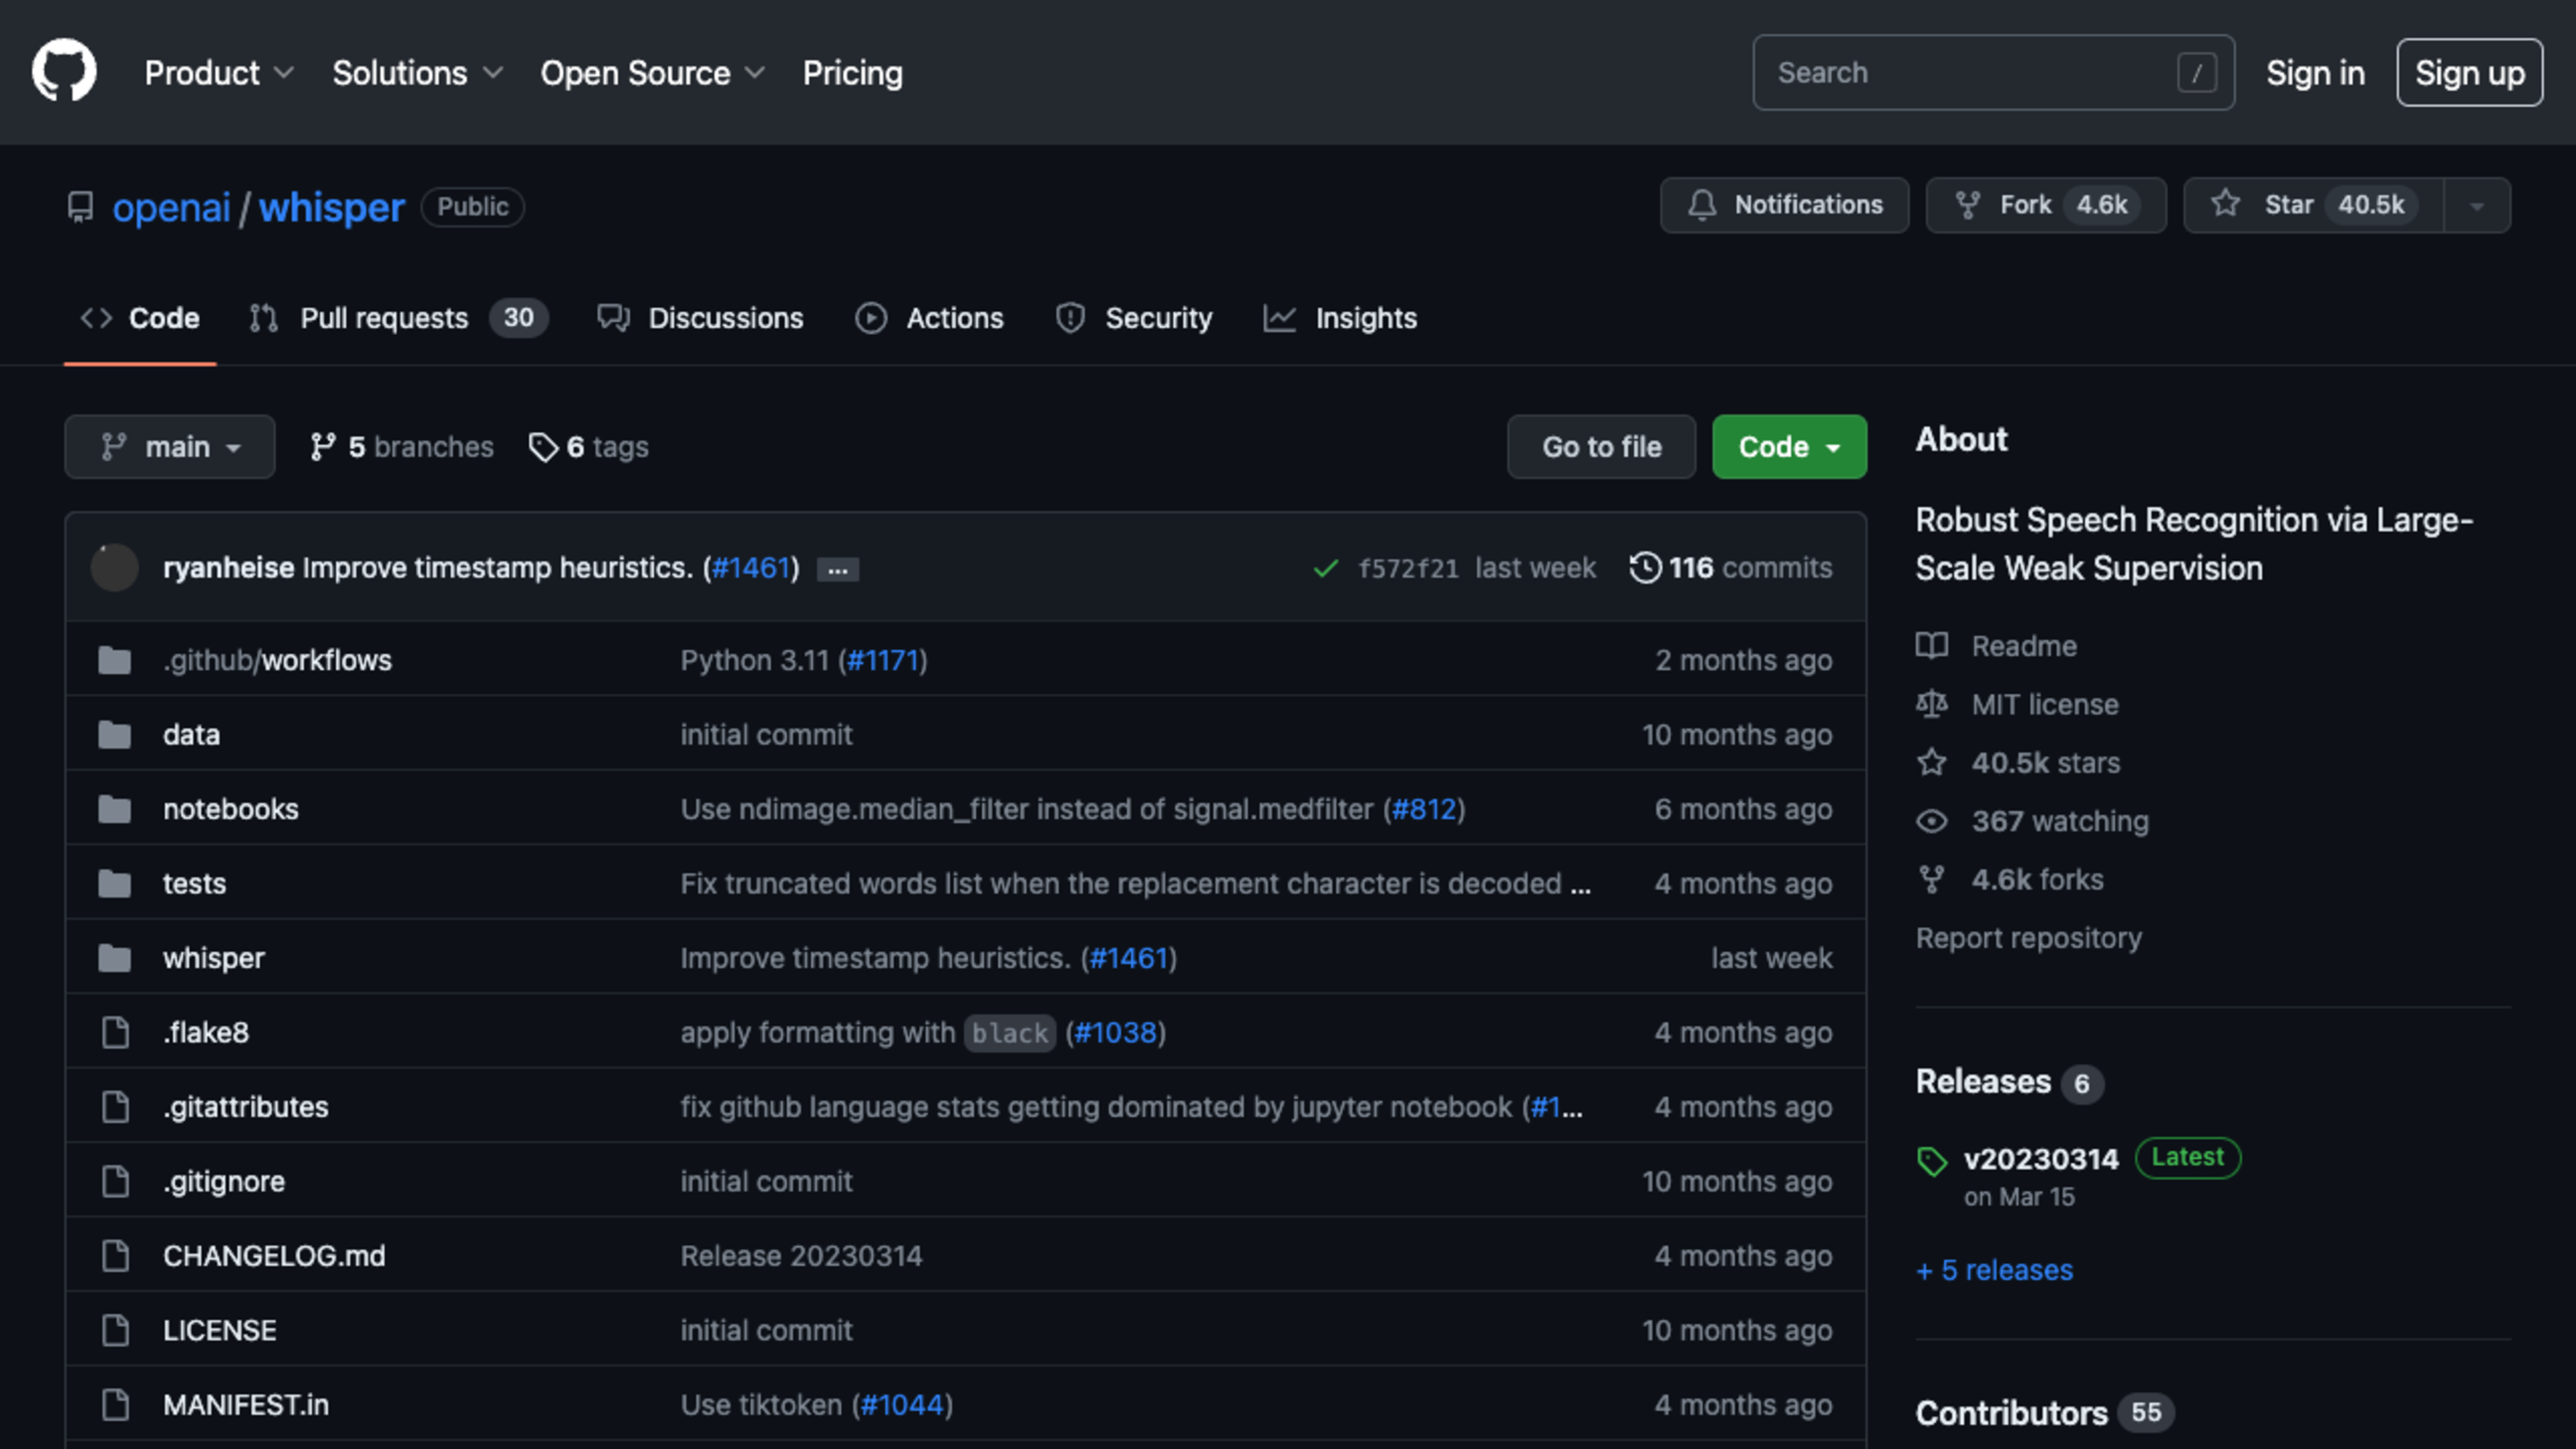
Task: Expand the Product menu
Action: [x=219, y=72]
